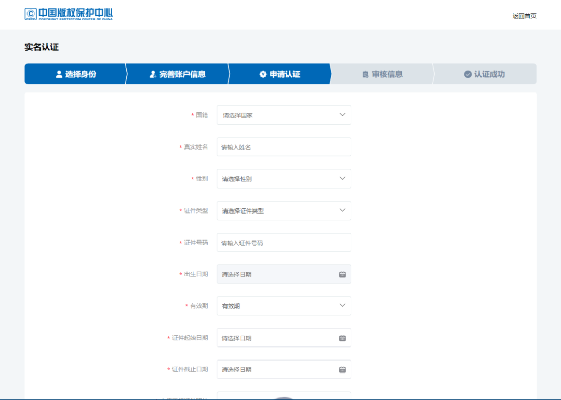This screenshot has height=400, width=561.
Task: Select the 完善账户信息 step tab
Action: [x=177, y=74]
